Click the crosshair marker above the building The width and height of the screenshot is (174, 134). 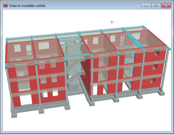coord(112,22)
